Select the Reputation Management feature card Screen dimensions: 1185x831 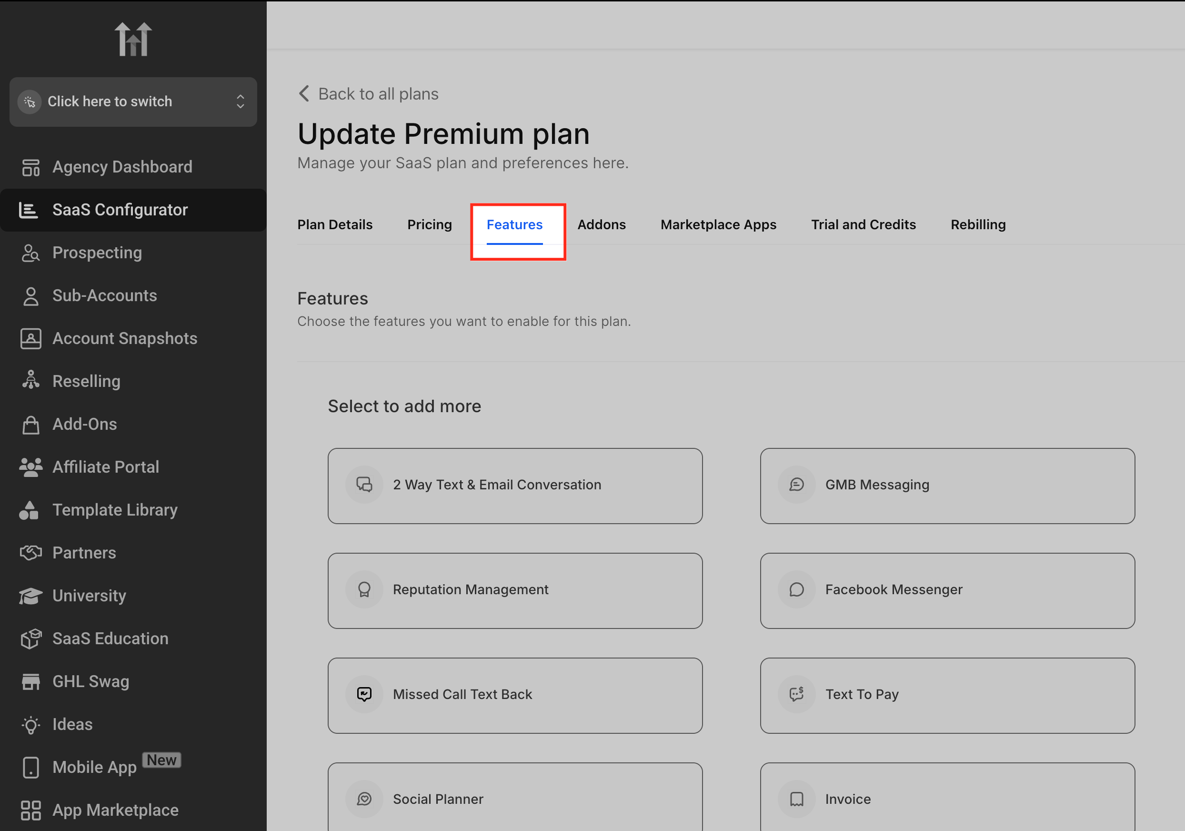[514, 590]
